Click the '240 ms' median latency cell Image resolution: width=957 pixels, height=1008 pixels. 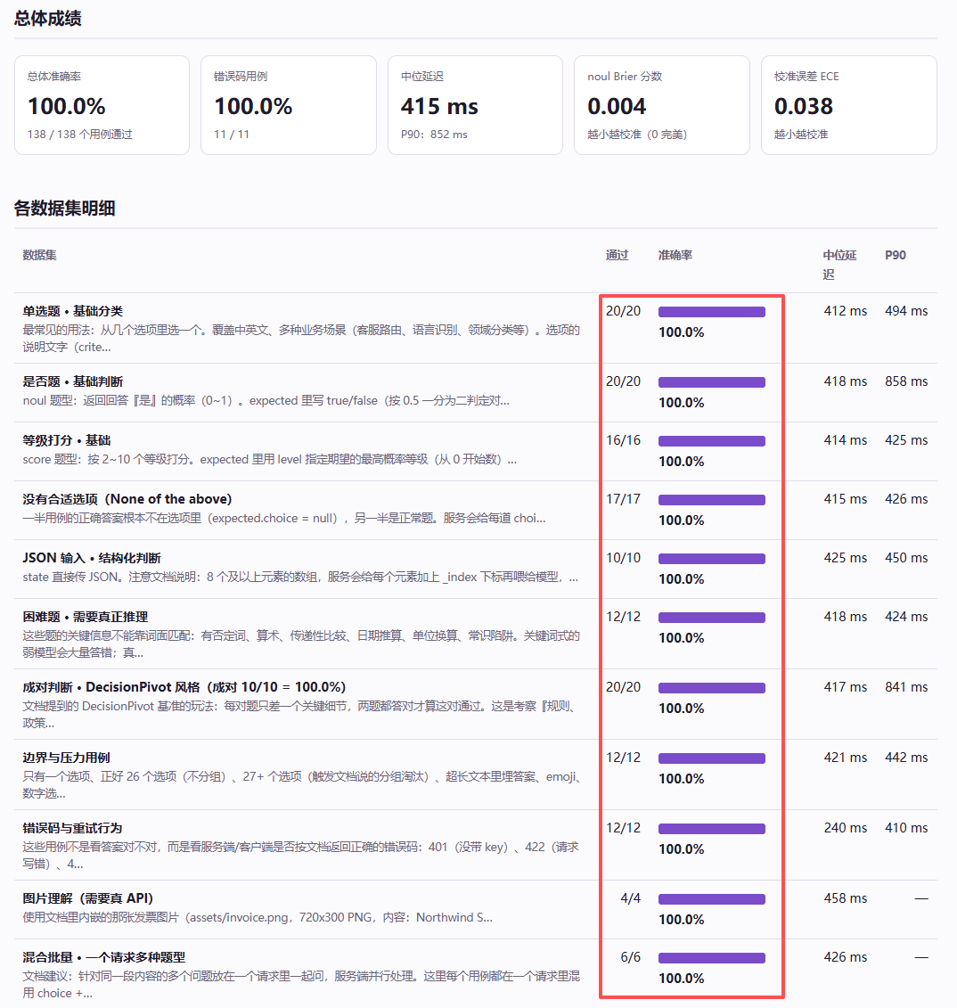coord(845,828)
